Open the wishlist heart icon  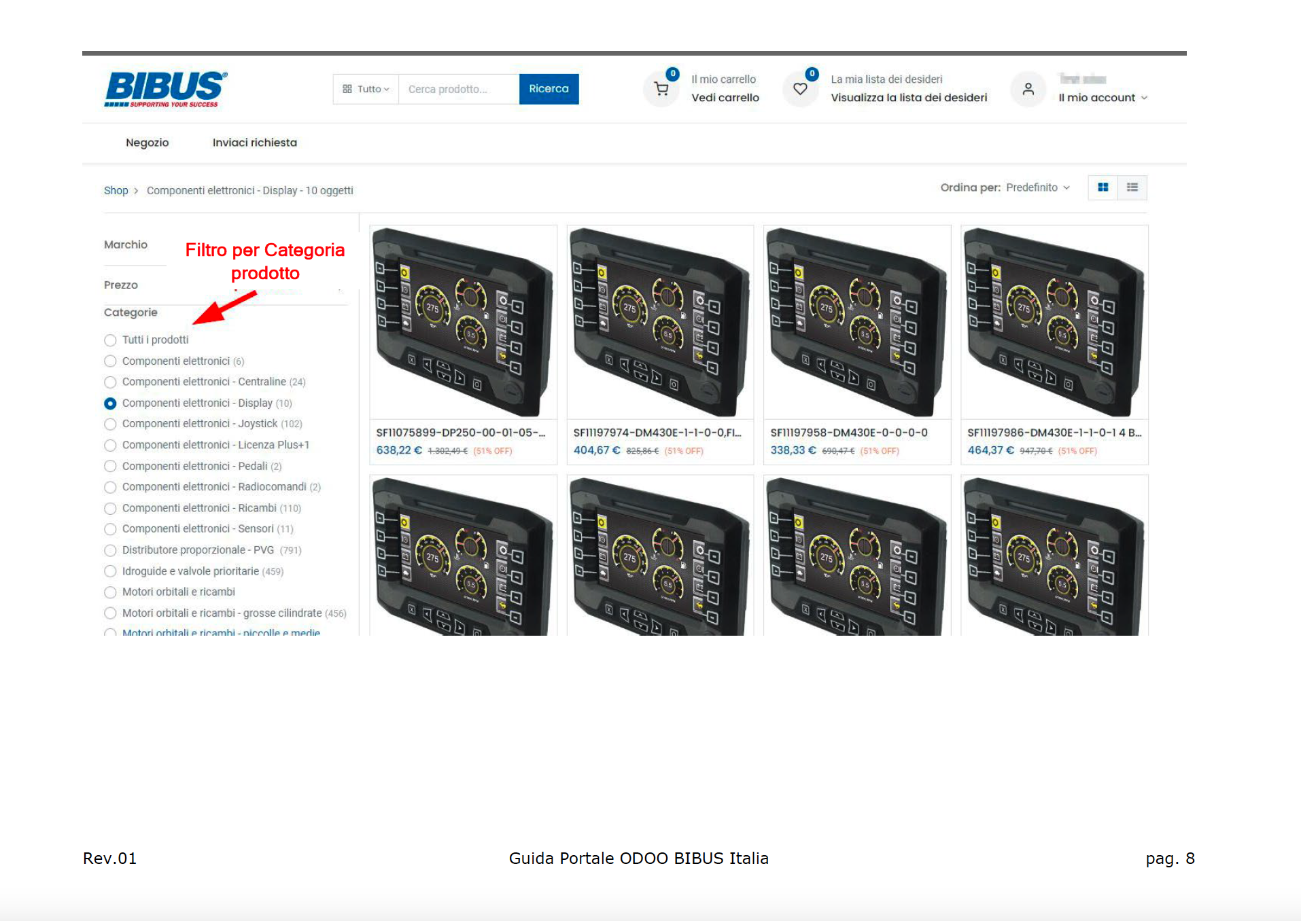pyautogui.click(x=800, y=89)
